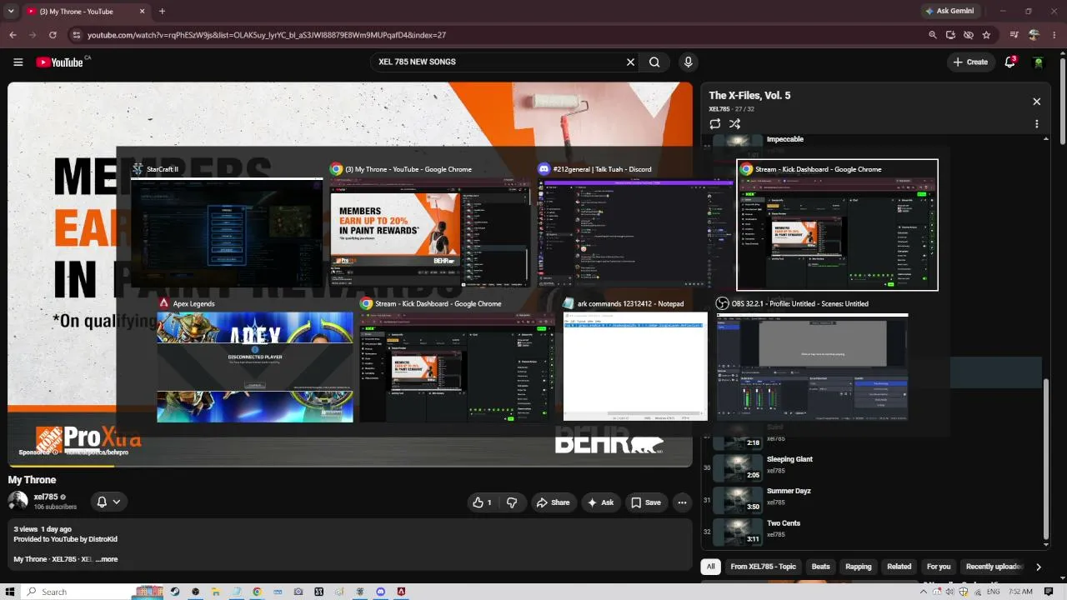Click the address bar URL
This screenshot has height=600, width=1067.
pos(267,35)
